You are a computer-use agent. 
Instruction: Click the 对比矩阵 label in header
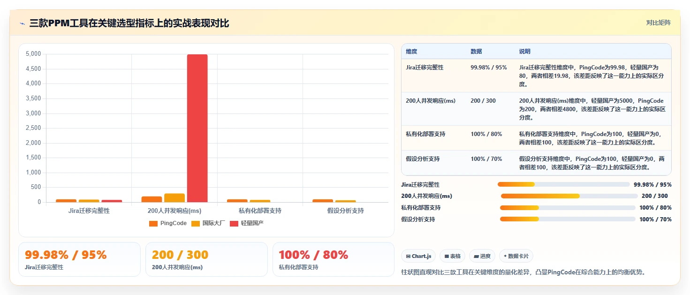[658, 23]
